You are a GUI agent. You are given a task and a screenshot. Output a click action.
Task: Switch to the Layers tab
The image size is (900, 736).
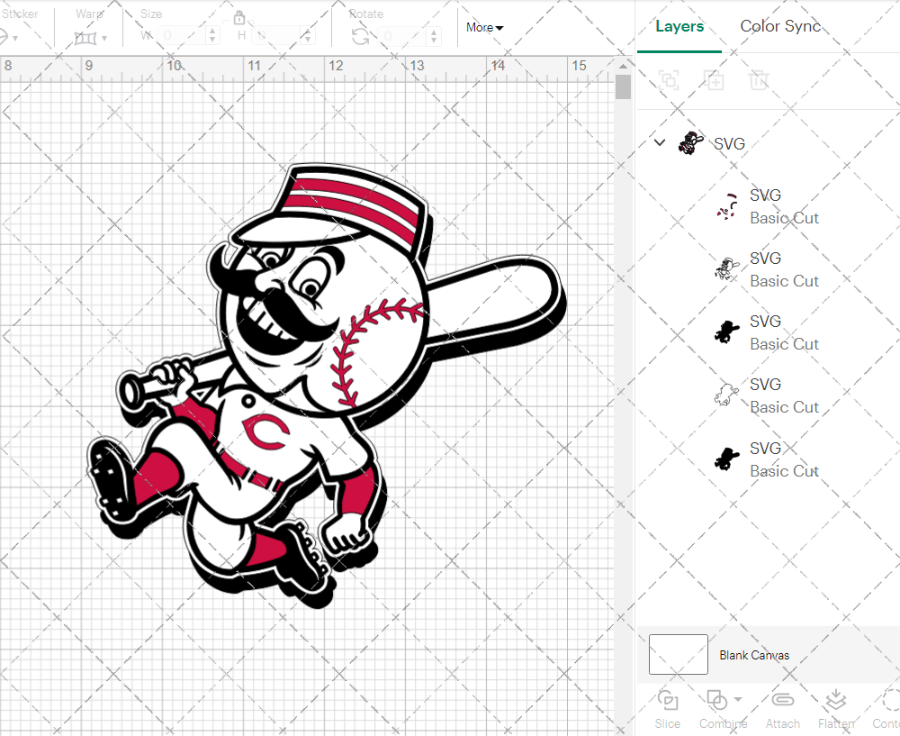pos(679,26)
